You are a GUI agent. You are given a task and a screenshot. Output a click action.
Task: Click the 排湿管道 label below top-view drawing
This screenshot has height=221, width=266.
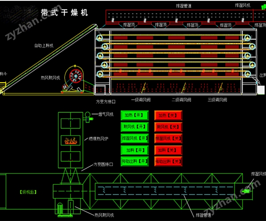203,215
